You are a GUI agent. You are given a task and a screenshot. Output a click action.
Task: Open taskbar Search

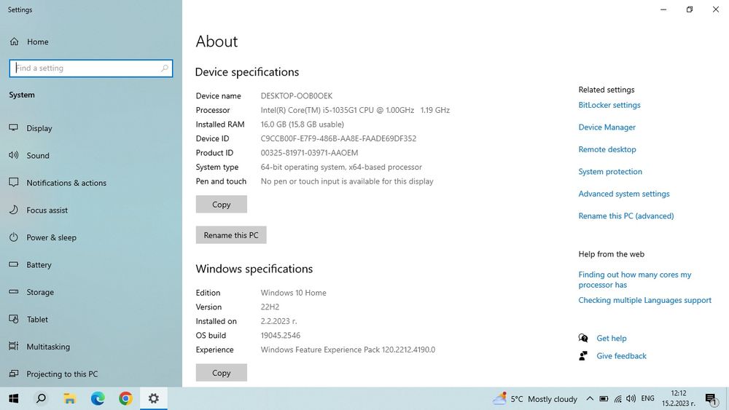[x=42, y=398]
